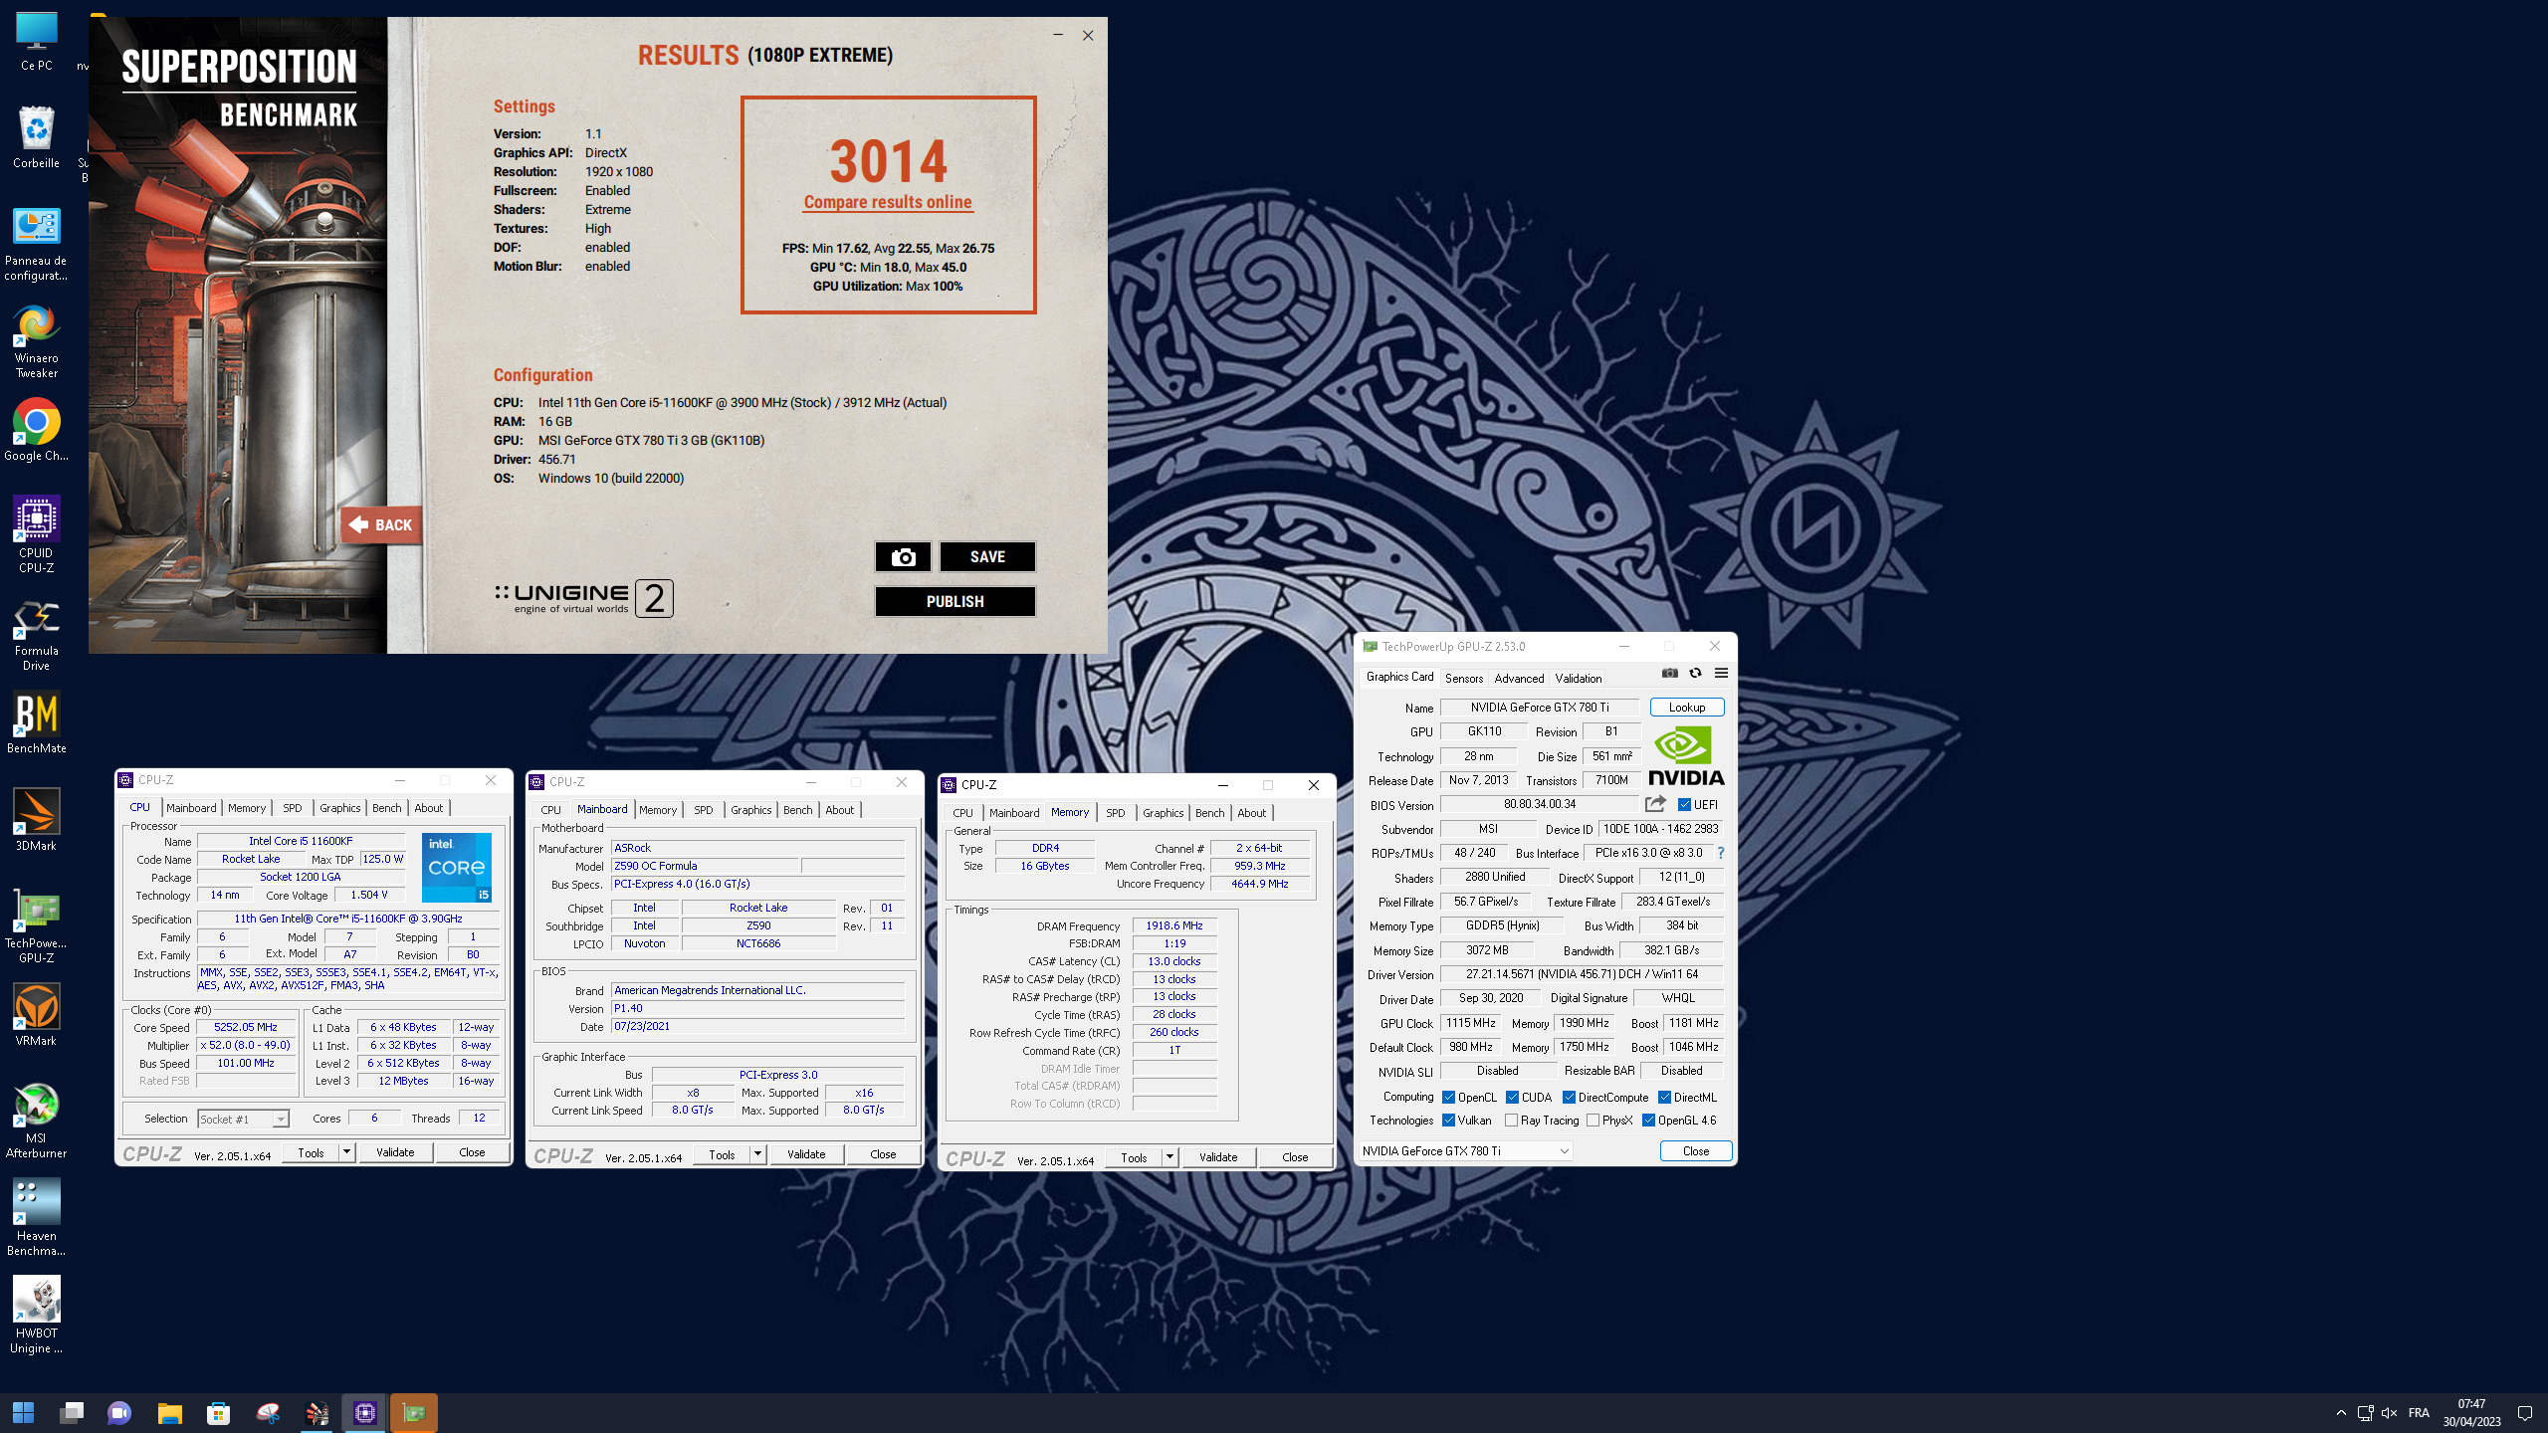Toggle the Ray Tracing checkbox
This screenshot has width=2548, height=1433.
tap(1511, 1121)
